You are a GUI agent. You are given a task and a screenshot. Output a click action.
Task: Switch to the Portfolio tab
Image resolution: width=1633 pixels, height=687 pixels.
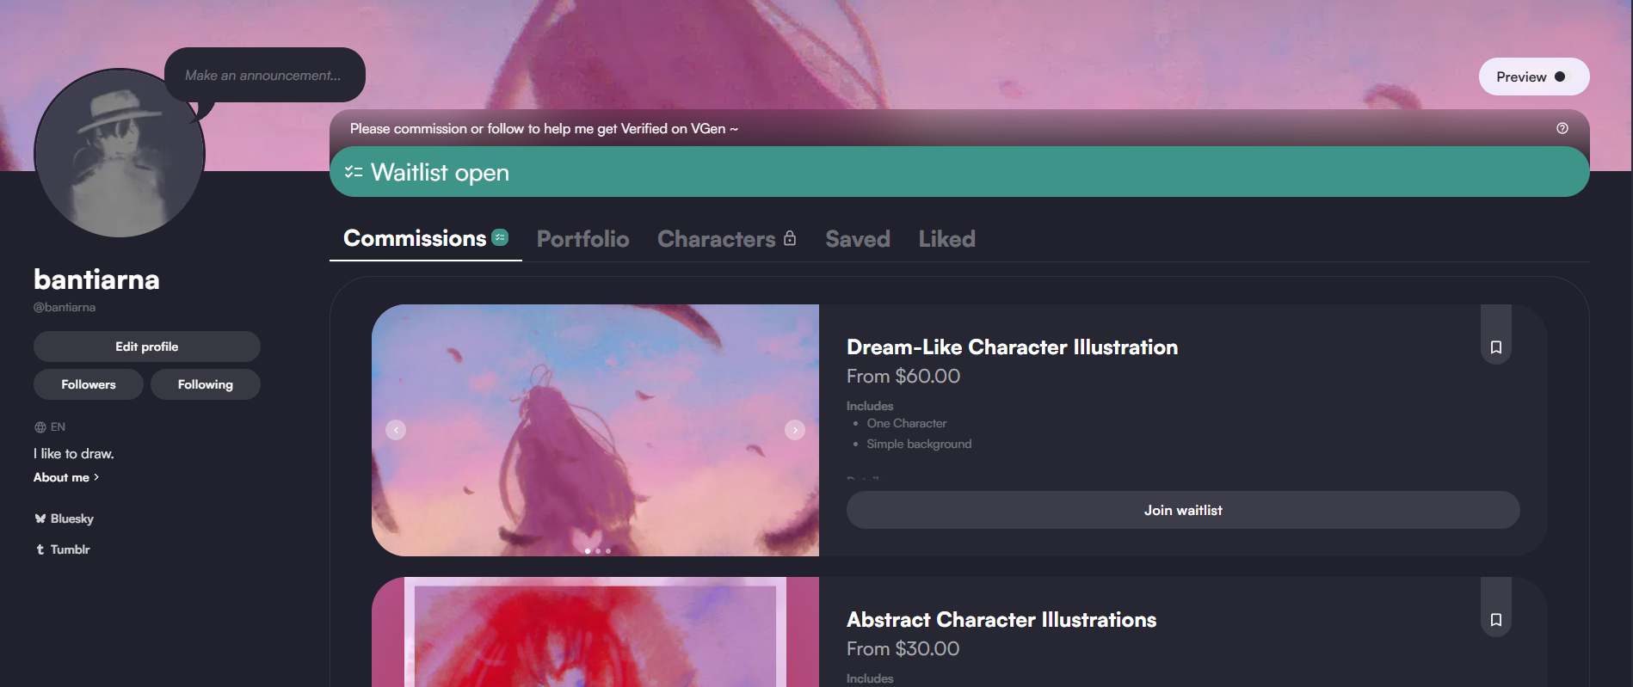coord(582,239)
